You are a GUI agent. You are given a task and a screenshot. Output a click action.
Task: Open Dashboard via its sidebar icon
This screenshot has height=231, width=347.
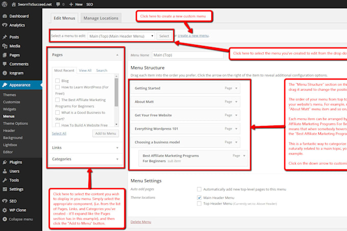tap(5, 16)
